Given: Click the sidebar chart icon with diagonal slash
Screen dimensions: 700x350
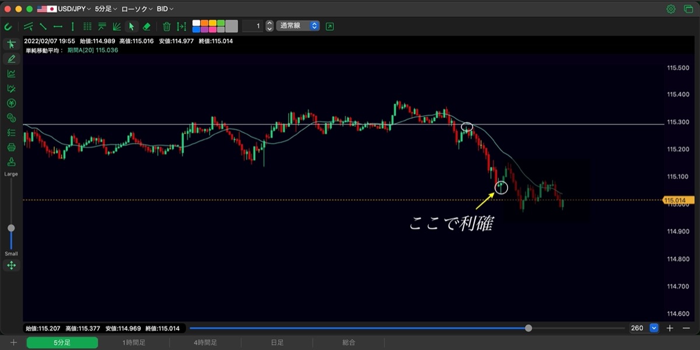Looking at the screenshot, I should point(11,88).
